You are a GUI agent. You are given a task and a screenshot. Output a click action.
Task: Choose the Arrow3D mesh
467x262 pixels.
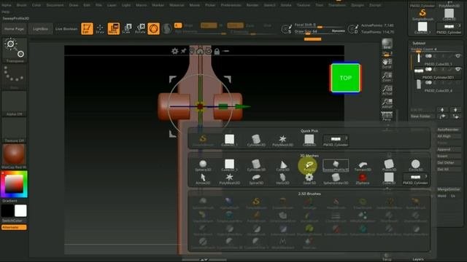pos(203,179)
